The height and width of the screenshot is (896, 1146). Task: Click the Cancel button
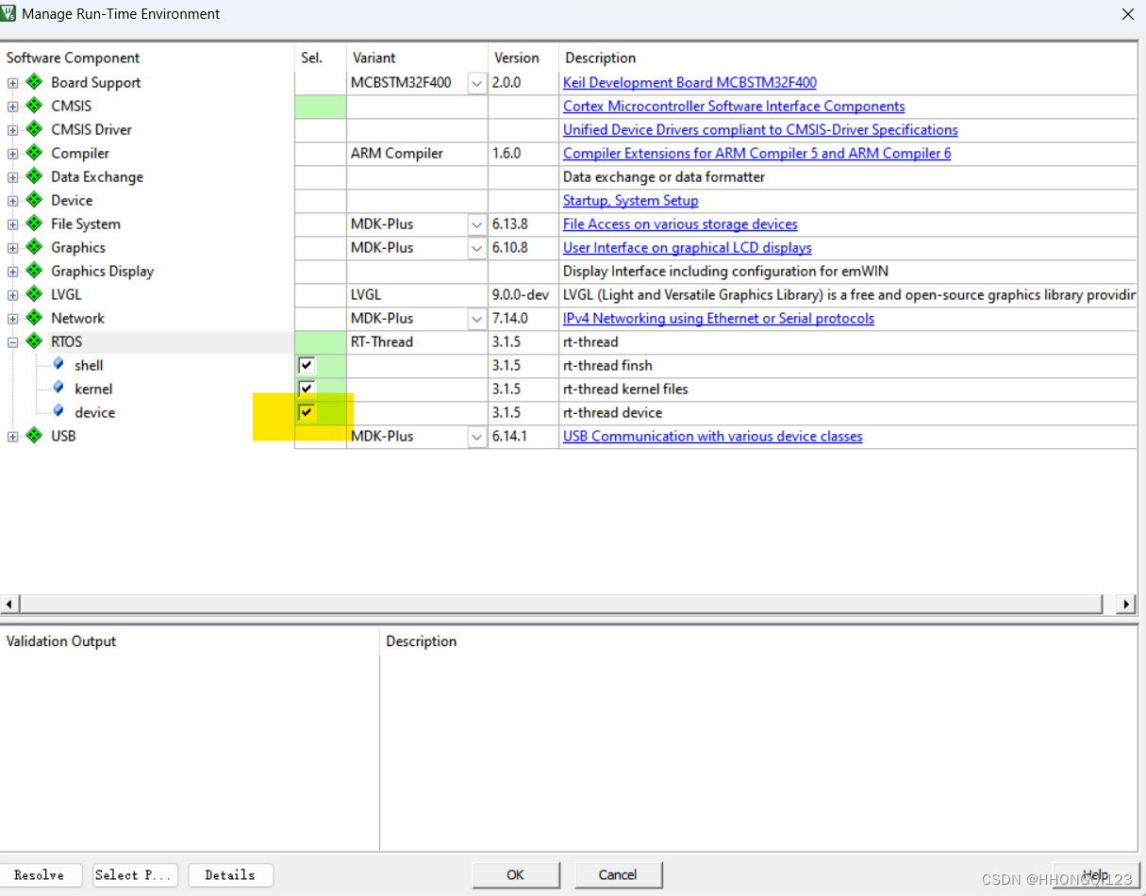point(618,875)
